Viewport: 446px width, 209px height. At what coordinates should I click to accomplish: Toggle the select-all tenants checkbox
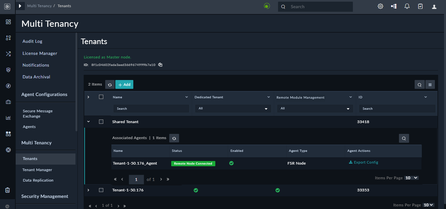tap(101, 97)
